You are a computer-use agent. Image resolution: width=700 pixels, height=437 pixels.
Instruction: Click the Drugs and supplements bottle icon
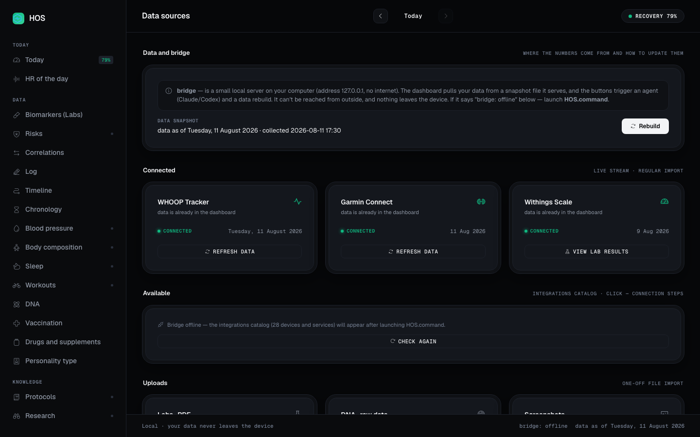click(17, 342)
